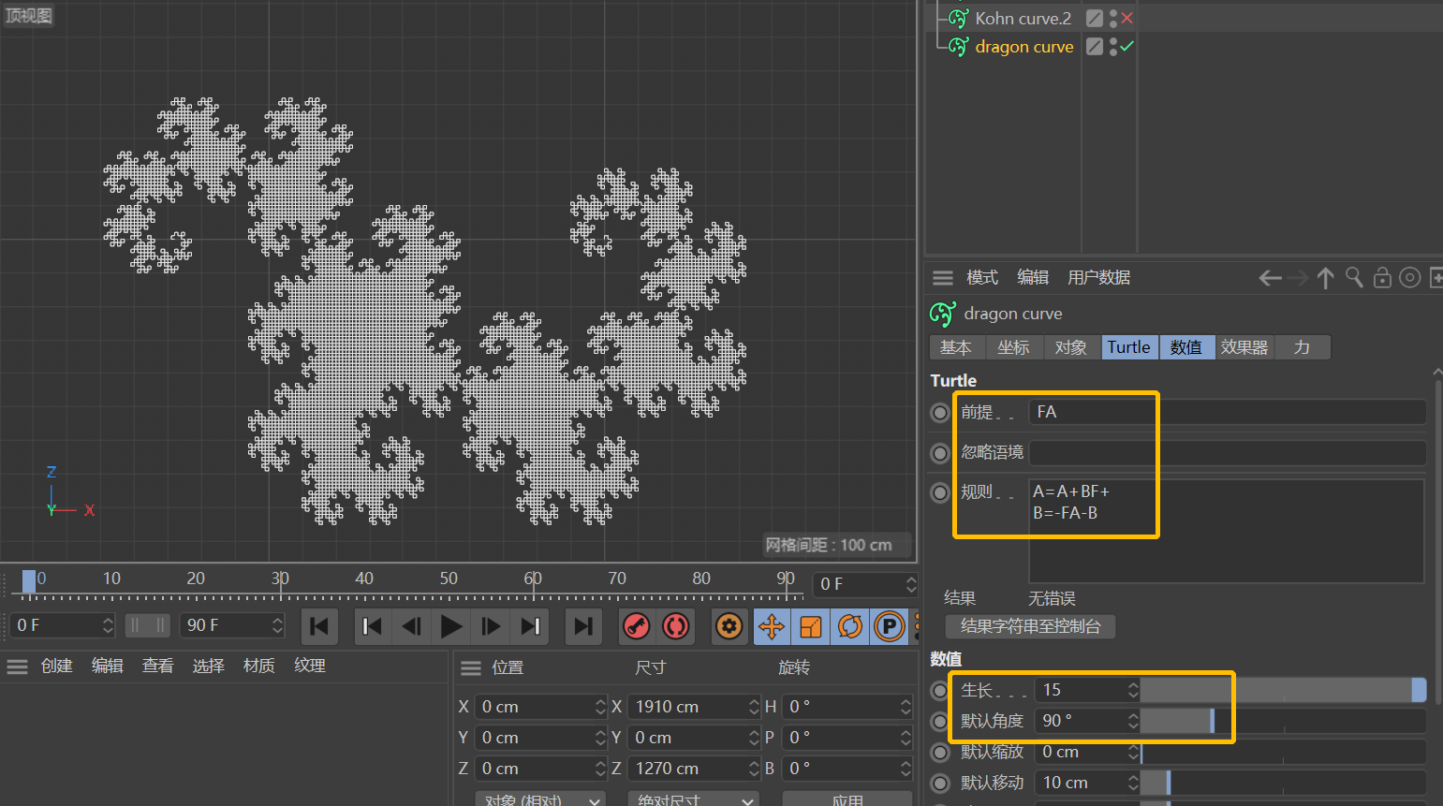Image resolution: width=1443 pixels, height=806 pixels.
Task: Select the Turtle tab
Action: 1129,347
